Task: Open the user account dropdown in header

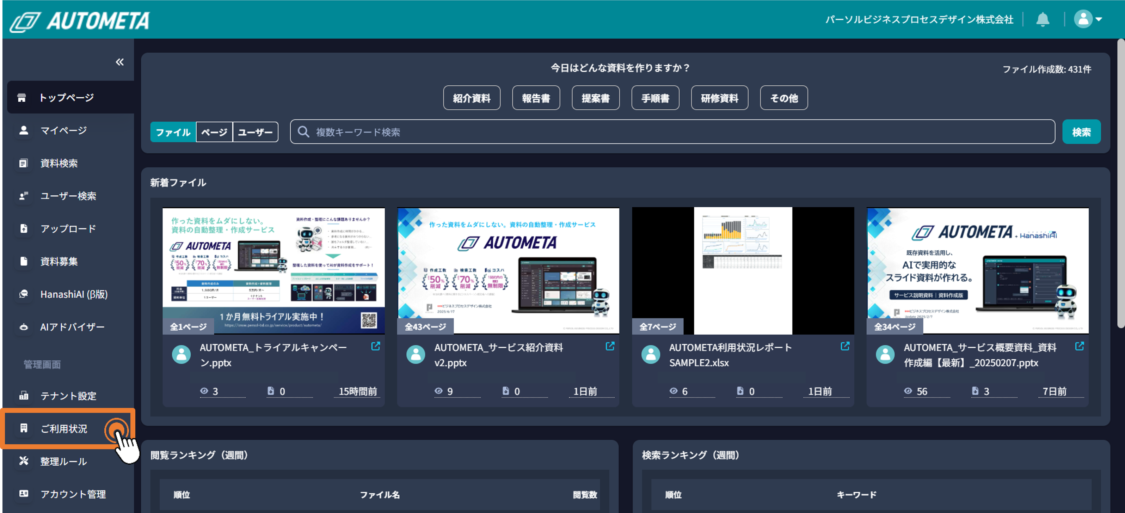Action: (1087, 19)
